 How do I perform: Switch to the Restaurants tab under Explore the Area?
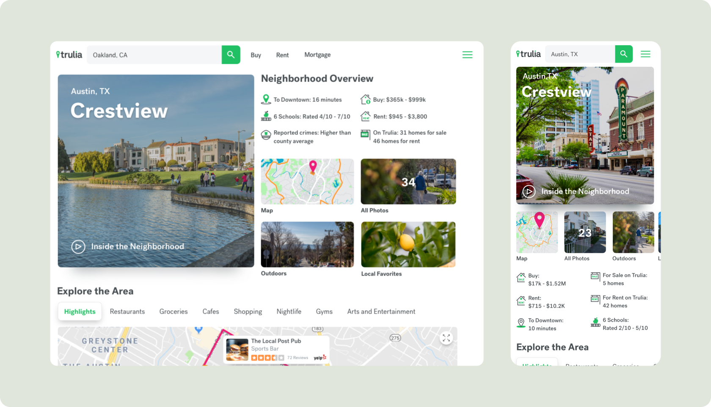click(x=127, y=311)
